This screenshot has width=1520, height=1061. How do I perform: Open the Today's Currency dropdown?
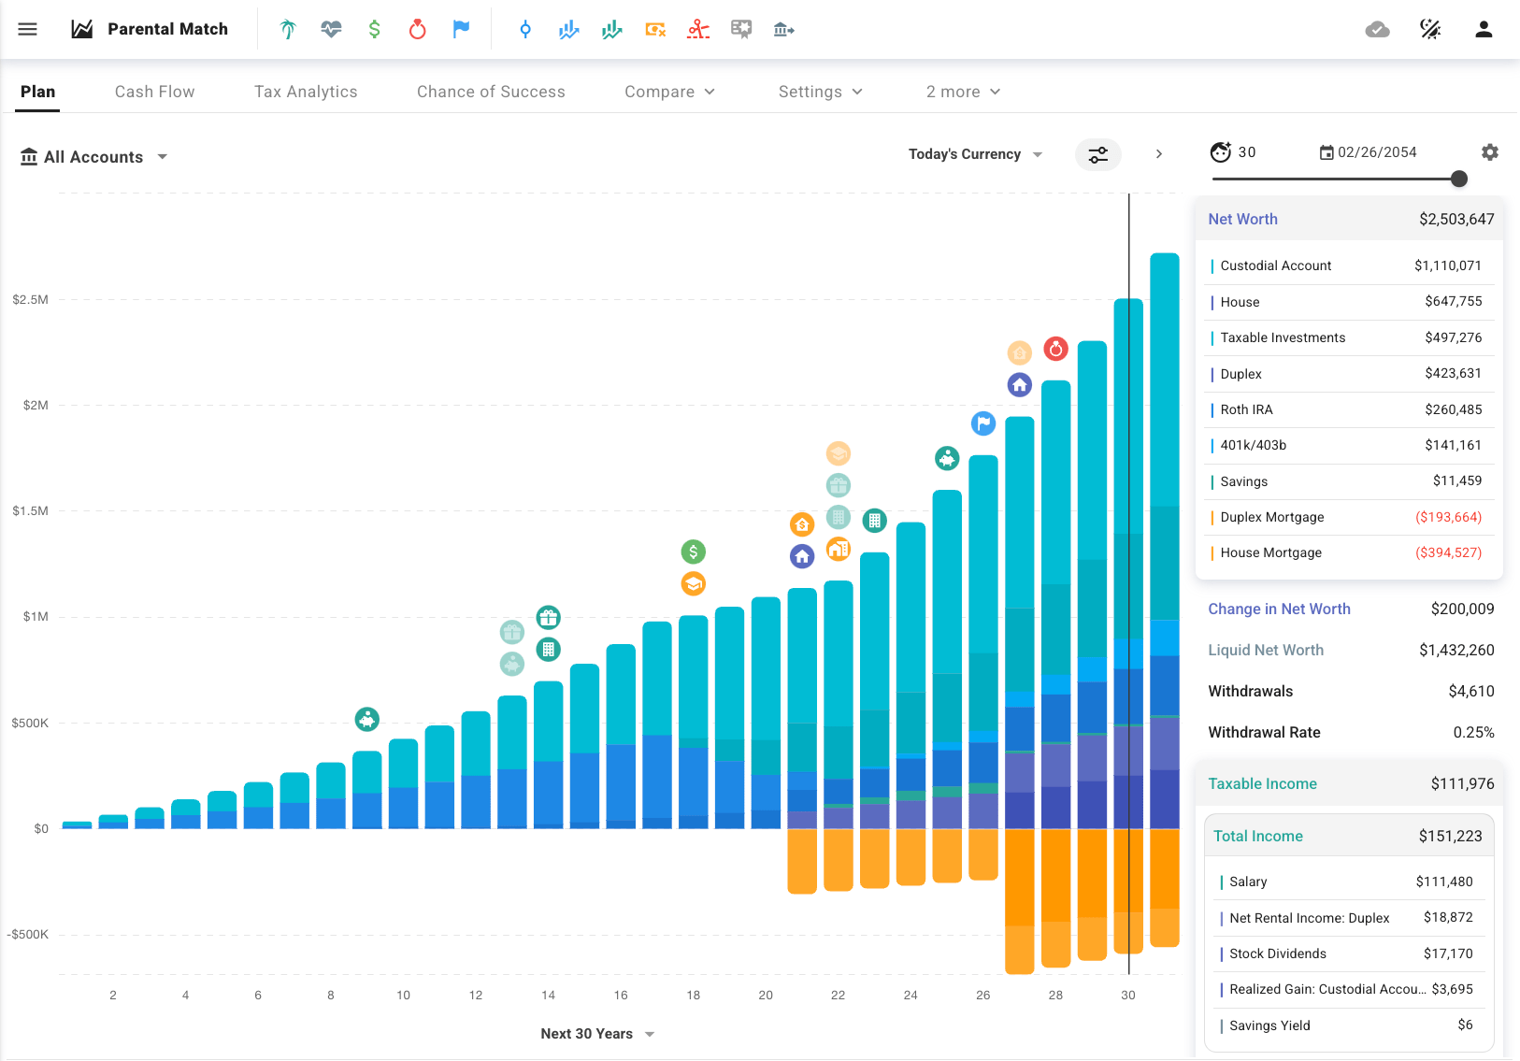coord(975,154)
